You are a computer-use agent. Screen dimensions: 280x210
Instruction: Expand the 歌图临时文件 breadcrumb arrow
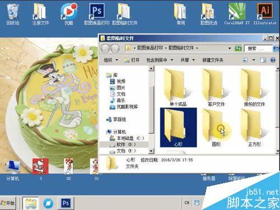point(197,48)
